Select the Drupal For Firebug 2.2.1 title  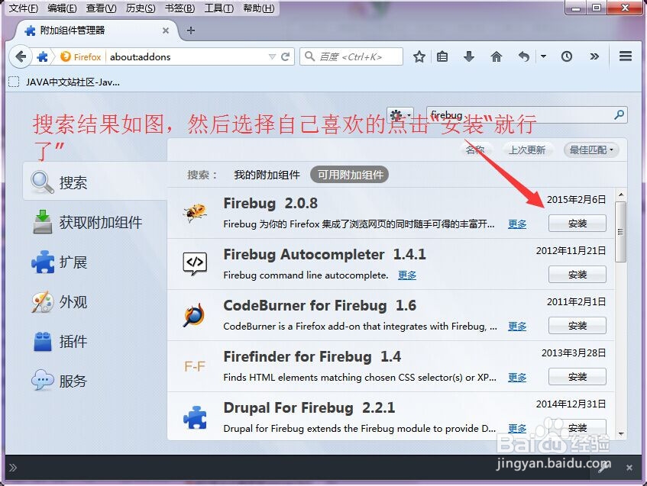[x=309, y=407]
